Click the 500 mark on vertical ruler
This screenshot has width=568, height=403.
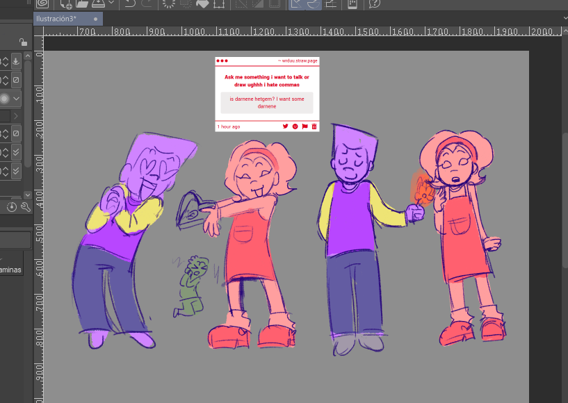tap(39, 233)
